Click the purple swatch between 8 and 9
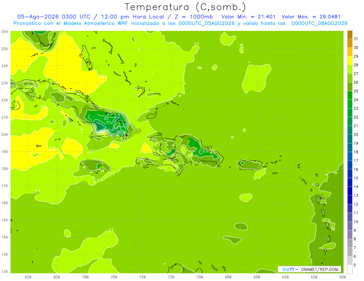This screenshot has height=281, width=364. coord(350,235)
